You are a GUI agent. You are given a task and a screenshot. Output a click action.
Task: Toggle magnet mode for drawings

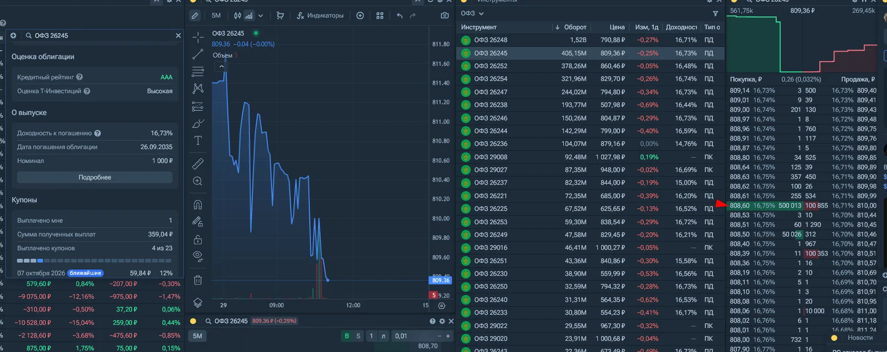[198, 204]
